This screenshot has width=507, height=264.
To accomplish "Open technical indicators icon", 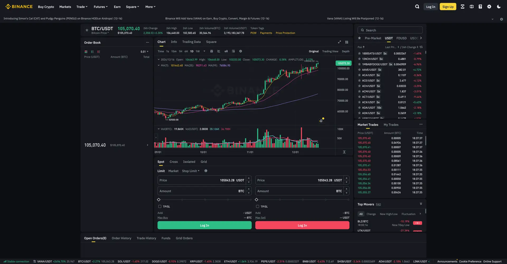I will [233, 51].
